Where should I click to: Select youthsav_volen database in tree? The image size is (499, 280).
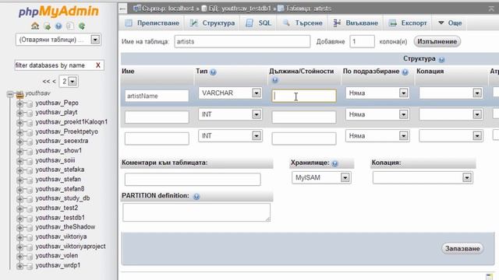click(57, 256)
